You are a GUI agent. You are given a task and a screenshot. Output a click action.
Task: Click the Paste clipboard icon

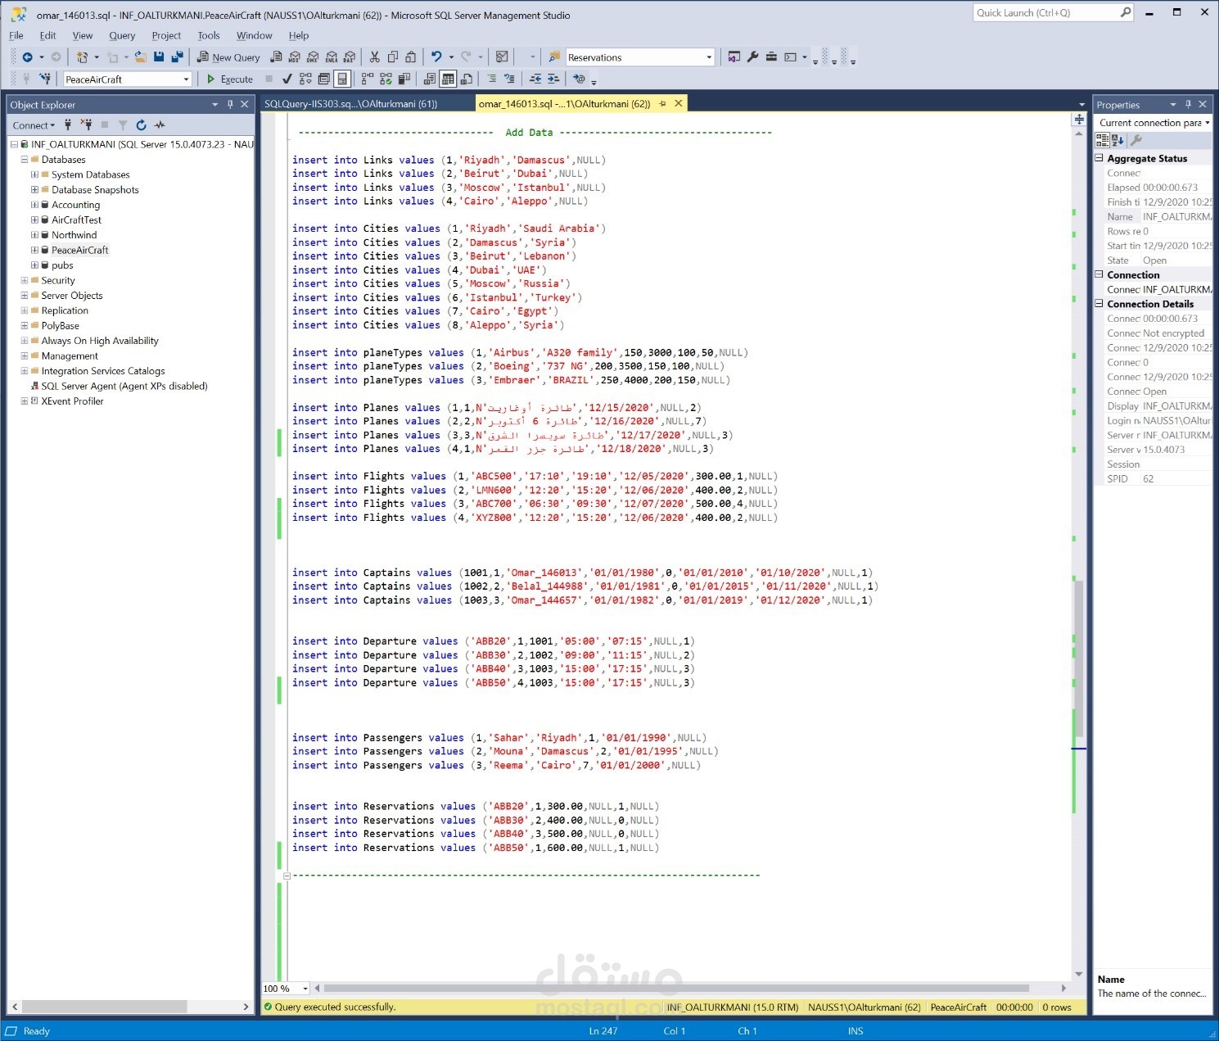(x=411, y=57)
